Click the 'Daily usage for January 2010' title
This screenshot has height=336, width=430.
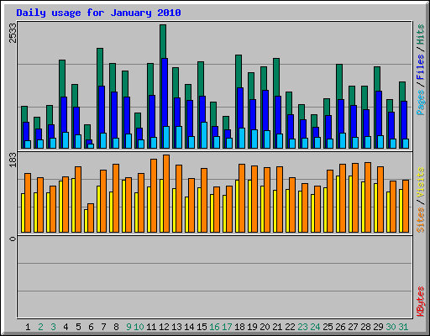(98, 13)
